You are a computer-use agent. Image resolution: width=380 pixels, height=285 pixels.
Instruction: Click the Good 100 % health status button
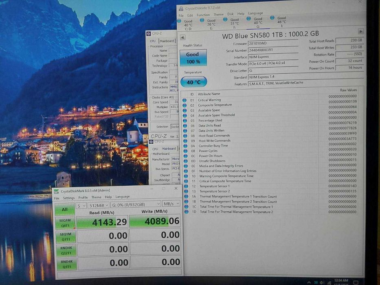(193, 58)
